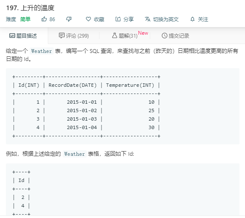Click the thumbs-up like icon

click(44, 19)
